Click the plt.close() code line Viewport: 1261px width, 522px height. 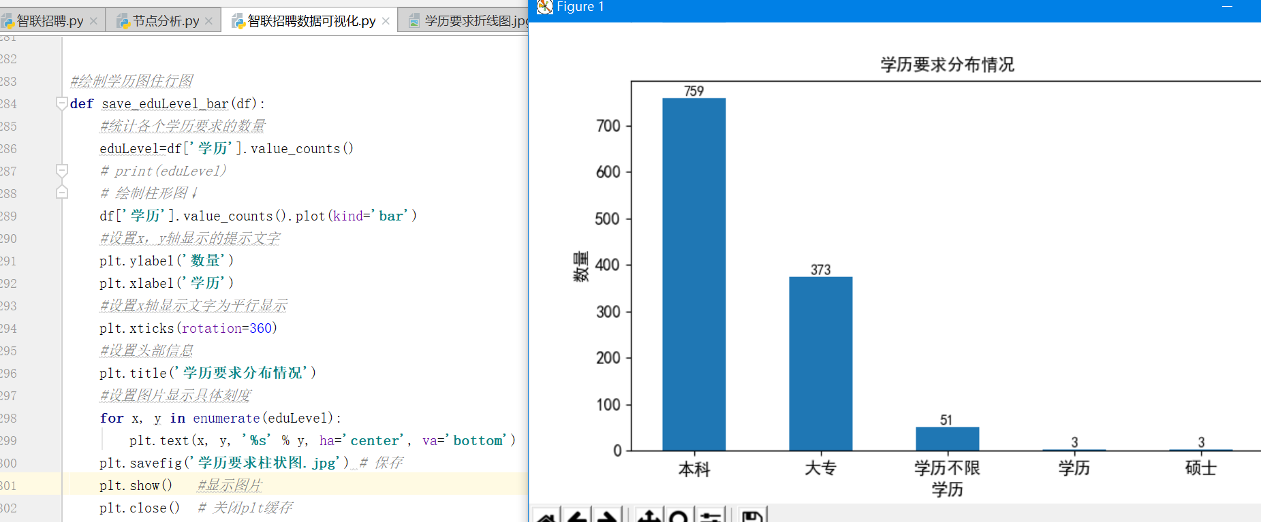140,508
